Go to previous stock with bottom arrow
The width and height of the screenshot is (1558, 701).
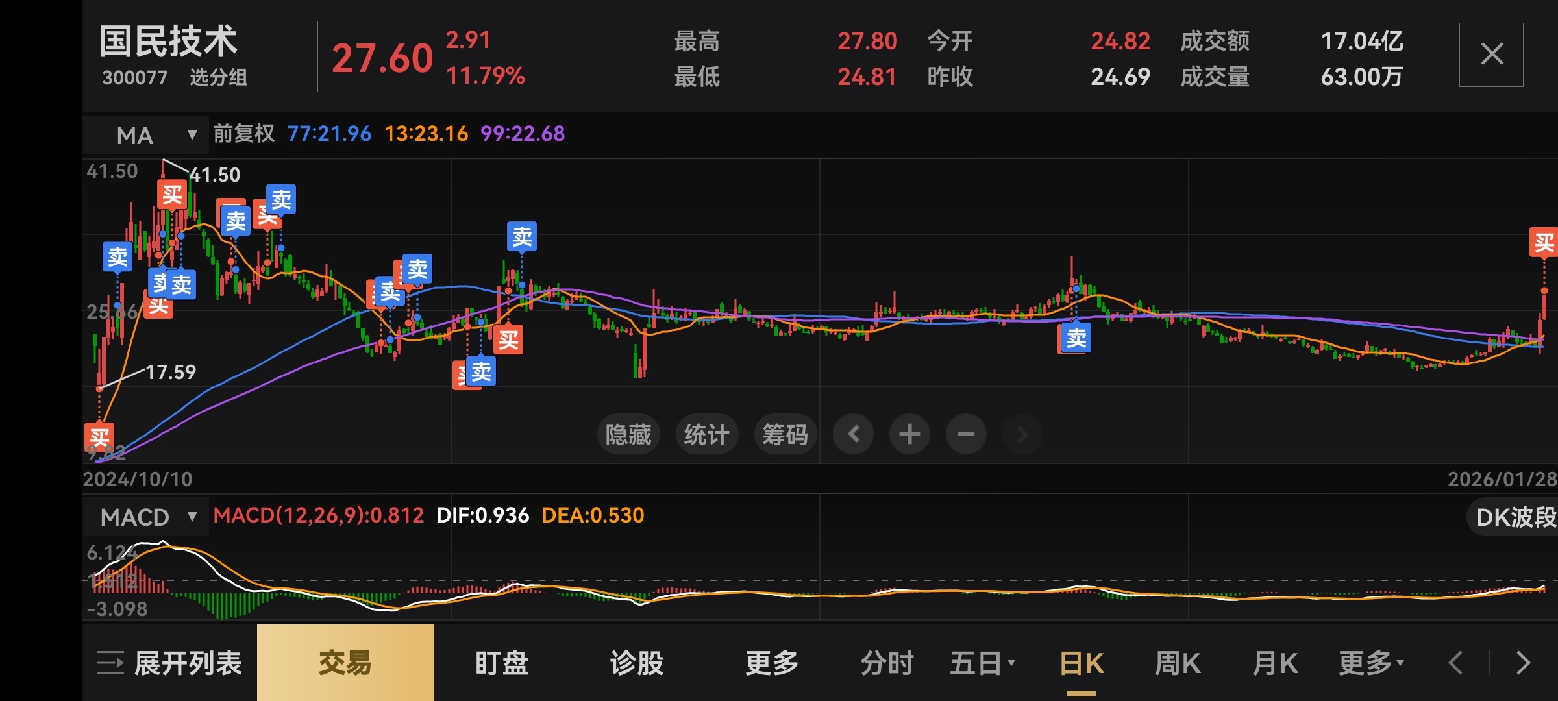[1456, 663]
